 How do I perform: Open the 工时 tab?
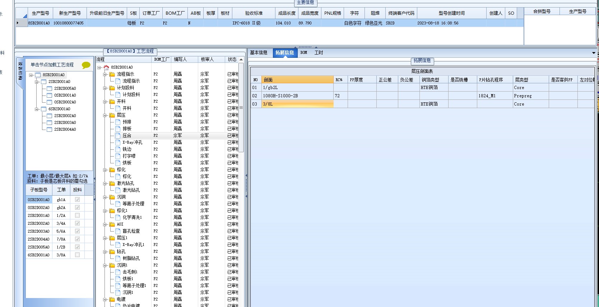(319, 52)
